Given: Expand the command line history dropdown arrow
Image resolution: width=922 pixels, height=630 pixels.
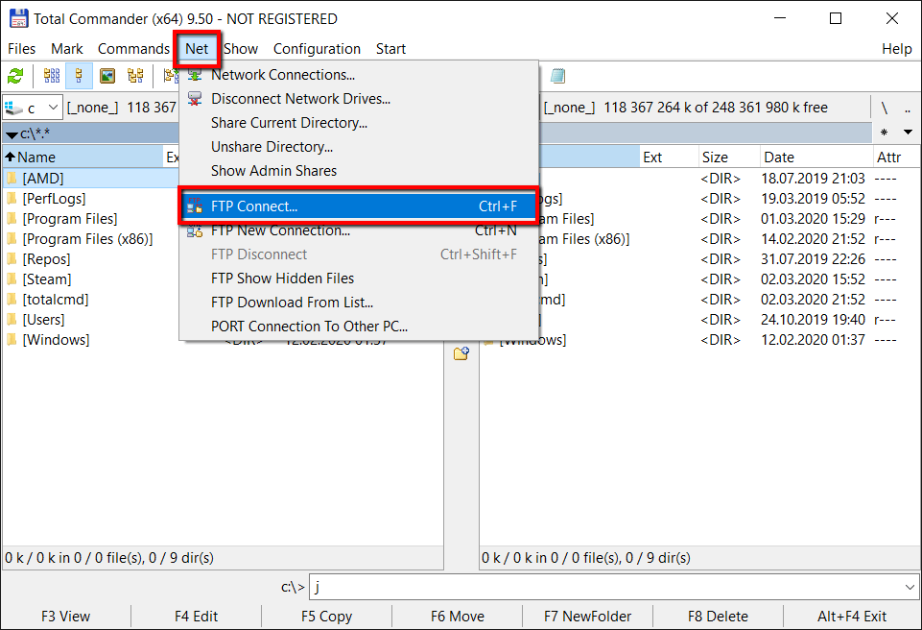Looking at the screenshot, I should point(910,587).
